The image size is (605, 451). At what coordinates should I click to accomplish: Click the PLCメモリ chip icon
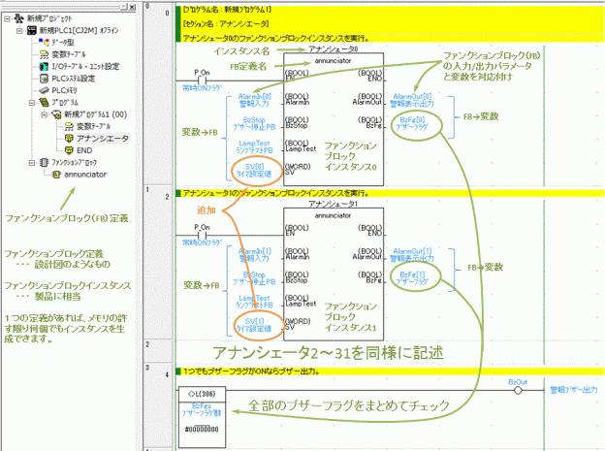44,90
